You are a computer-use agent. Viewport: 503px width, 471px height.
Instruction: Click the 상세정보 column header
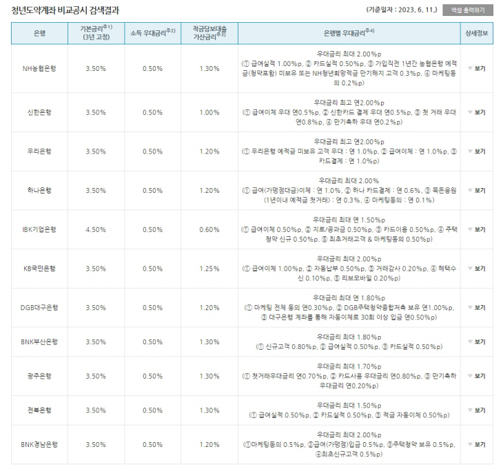tap(477, 33)
